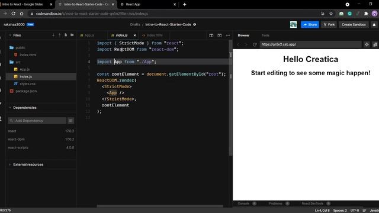The width and height of the screenshot is (379, 213).
Task: Click the Grammarly extension icon
Action: (x=349, y=14)
